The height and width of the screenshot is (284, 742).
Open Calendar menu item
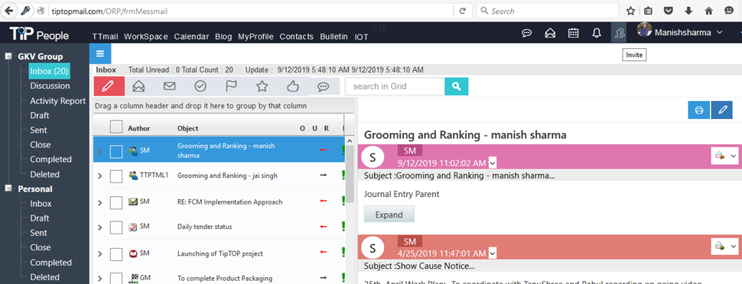191,37
